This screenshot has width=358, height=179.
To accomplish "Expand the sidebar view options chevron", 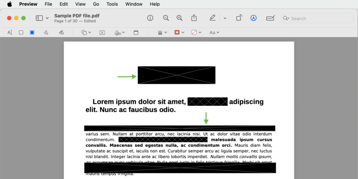I will (x=47, y=18).
